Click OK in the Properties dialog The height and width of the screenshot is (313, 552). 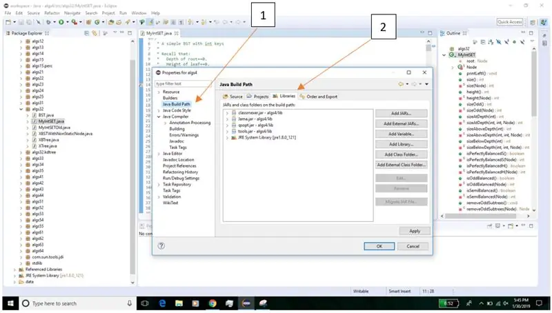coord(379,246)
